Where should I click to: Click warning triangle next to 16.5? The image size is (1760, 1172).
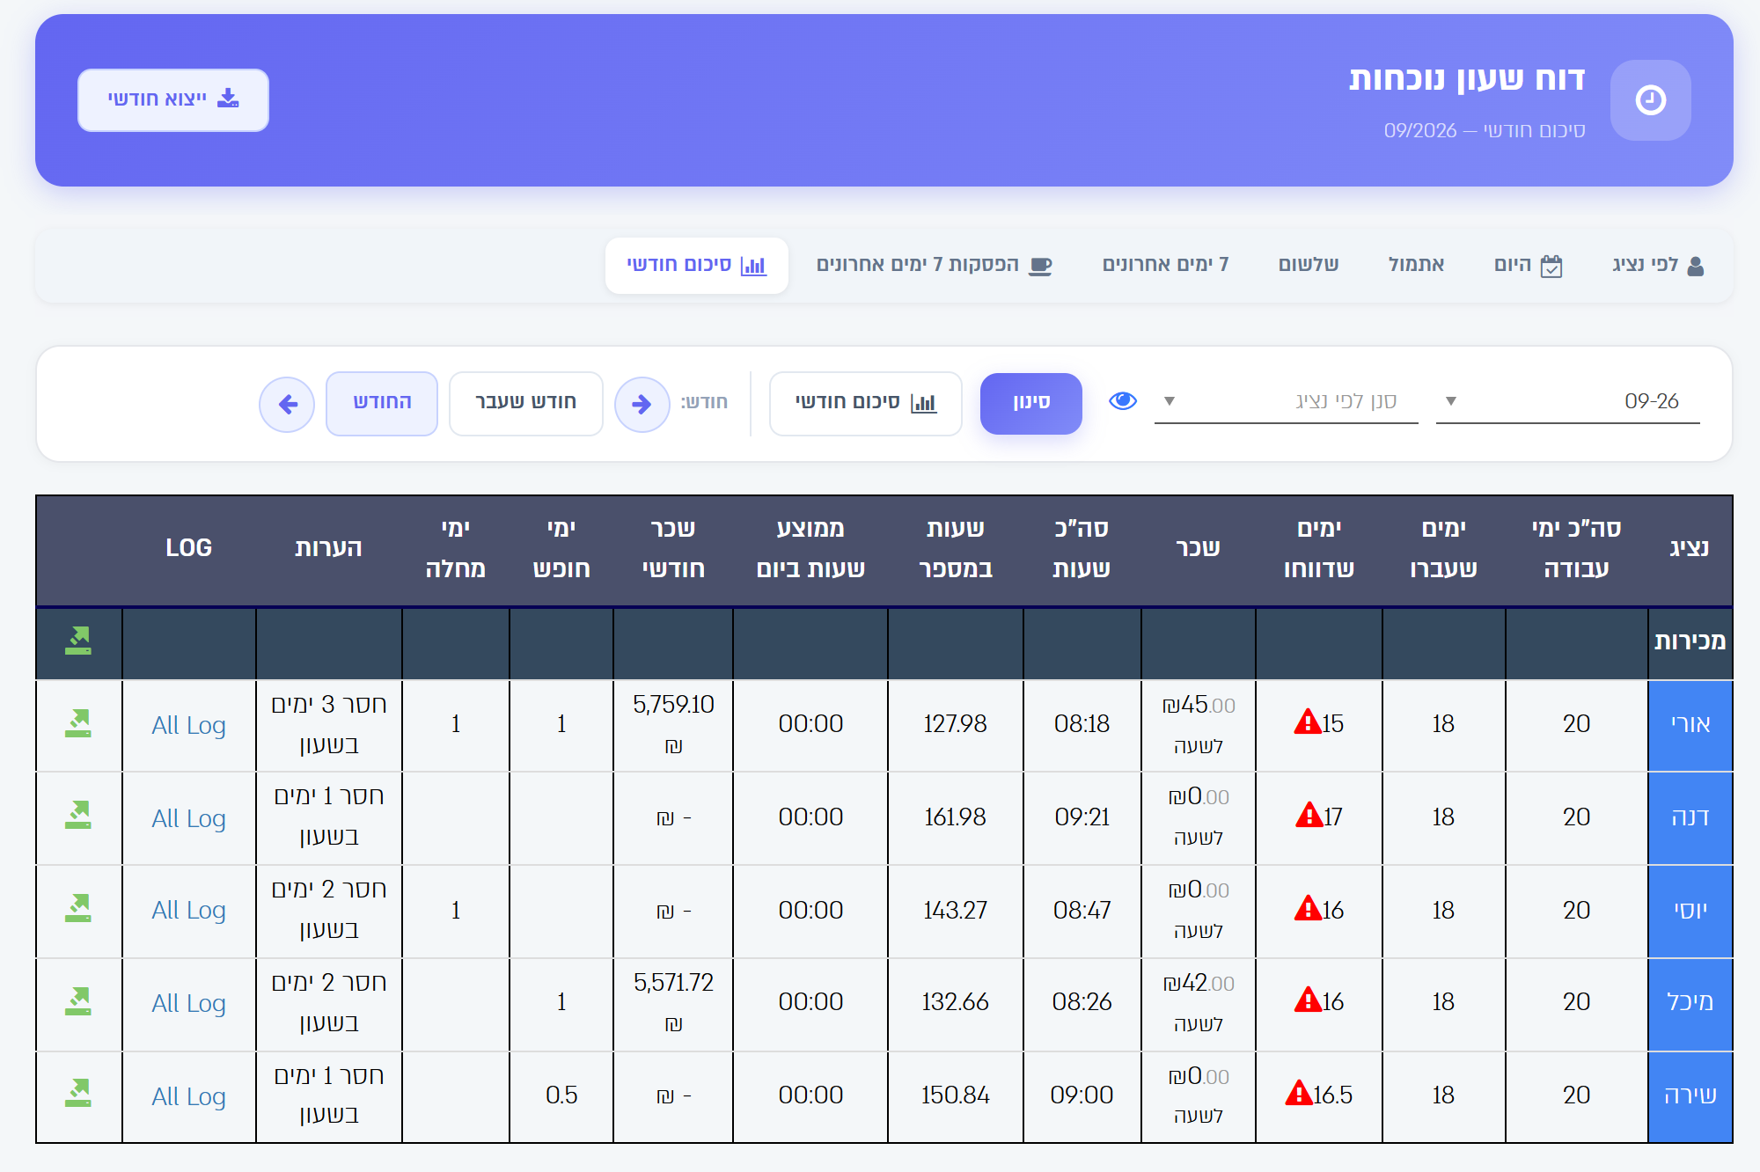coord(1299,1094)
